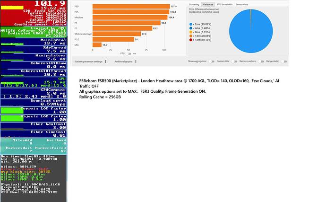The height and width of the screenshot is (202, 326).
Task: Click the P0.1 bar showing 58
Action: (113, 39)
